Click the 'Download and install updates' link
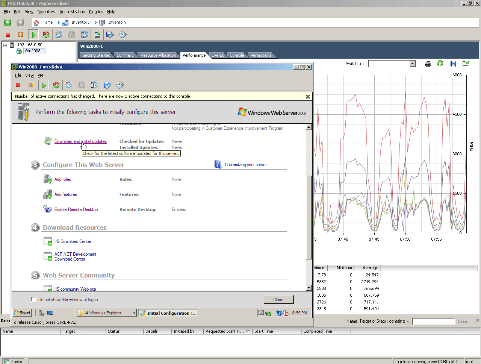The height and width of the screenshot is (364, 481). click(x=80, y=141)
